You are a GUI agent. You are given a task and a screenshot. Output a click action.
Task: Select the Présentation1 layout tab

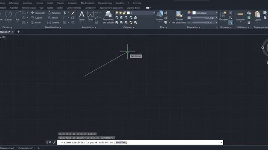coord(7,148)
